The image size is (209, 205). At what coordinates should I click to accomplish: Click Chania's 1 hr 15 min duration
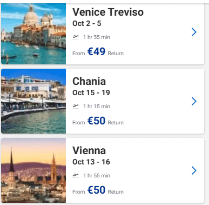point(97,107)
